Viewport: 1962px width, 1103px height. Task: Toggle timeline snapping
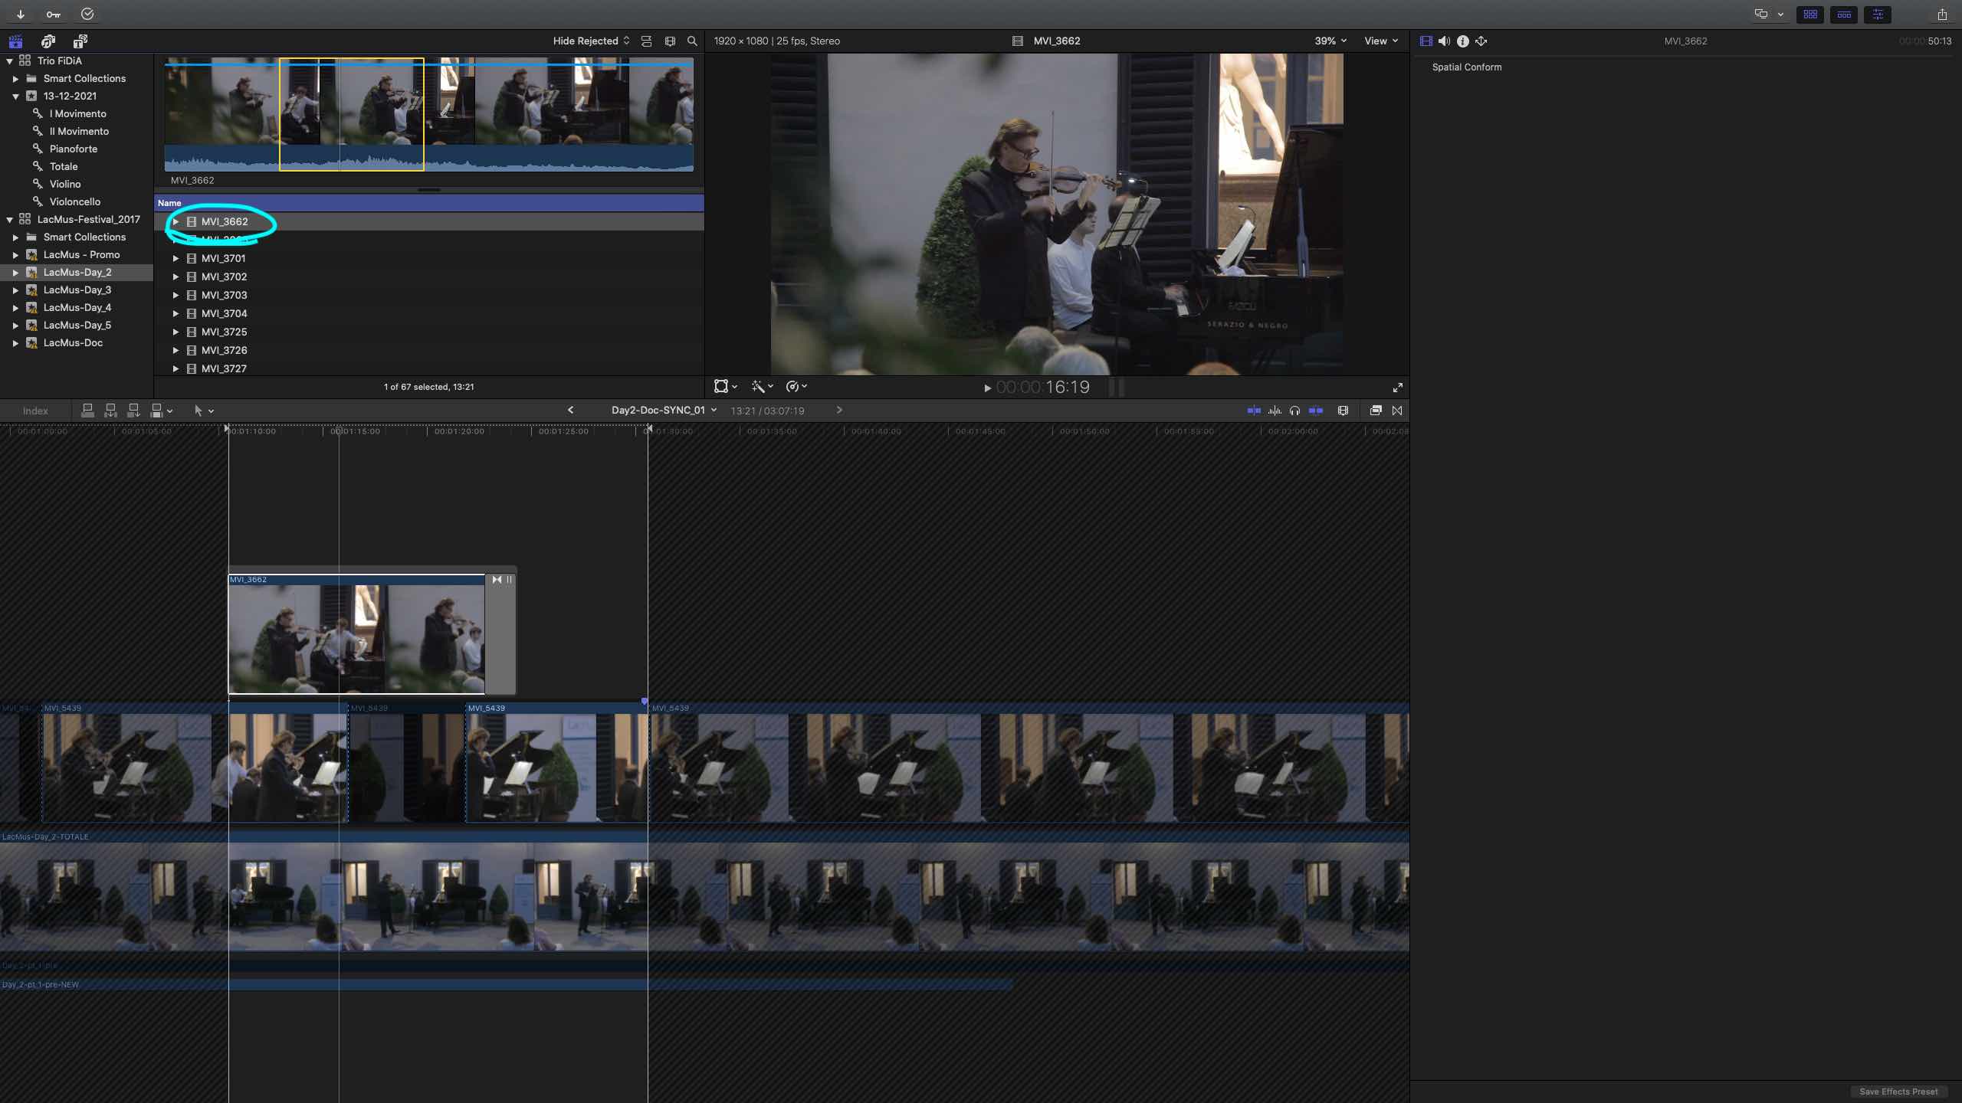(1316, 411)
